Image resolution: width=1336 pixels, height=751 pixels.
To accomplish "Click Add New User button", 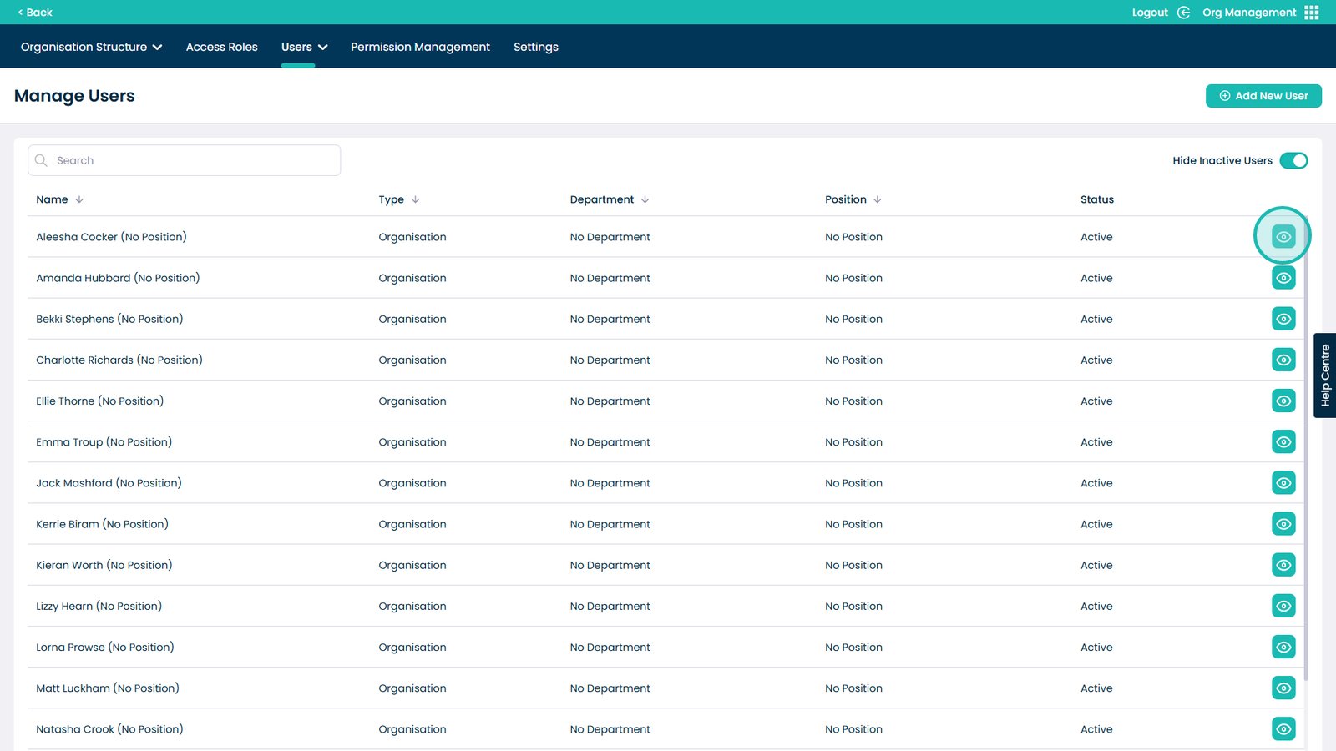I will pos(1263,96).
